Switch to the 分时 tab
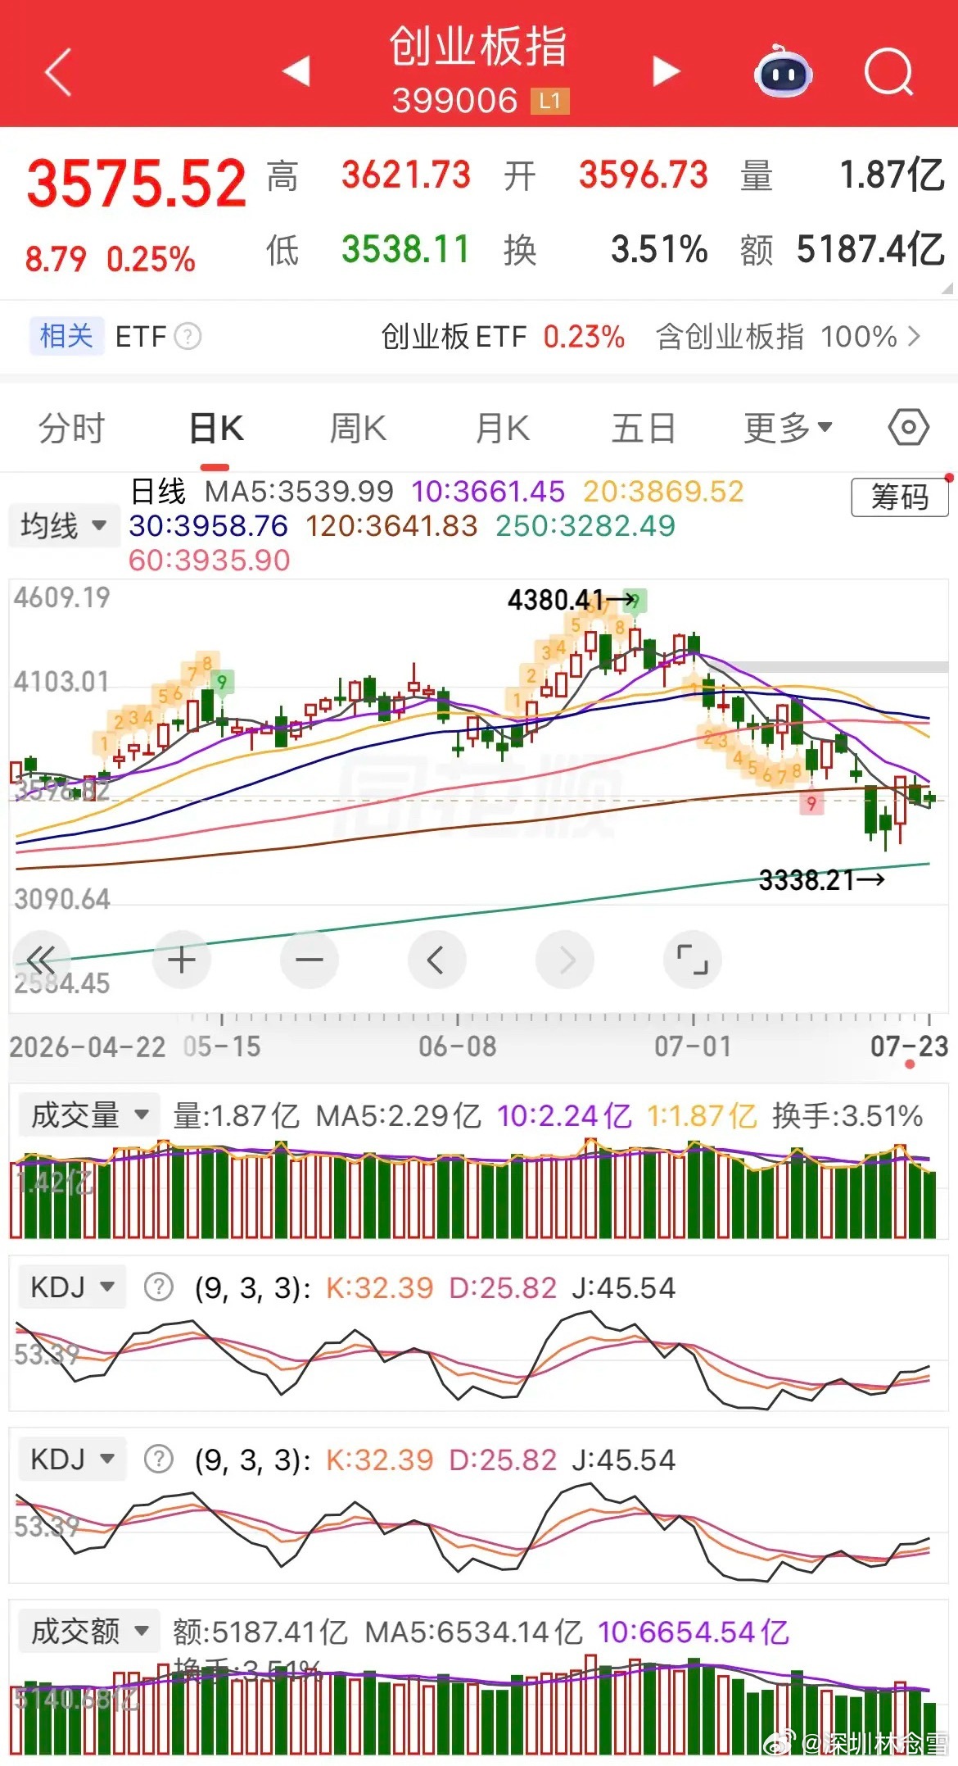The width and height of the screenshot is (958, 1766). tap(72, 428)
